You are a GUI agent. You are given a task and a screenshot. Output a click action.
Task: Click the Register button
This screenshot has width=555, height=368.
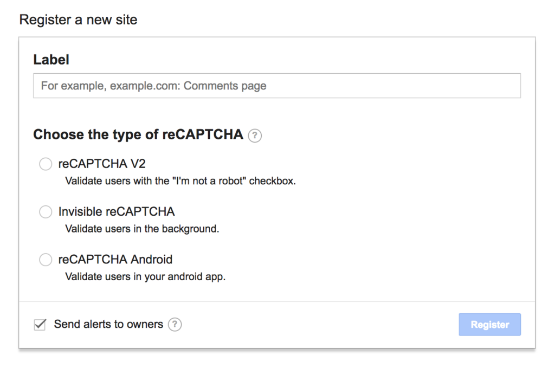[490, 325]
